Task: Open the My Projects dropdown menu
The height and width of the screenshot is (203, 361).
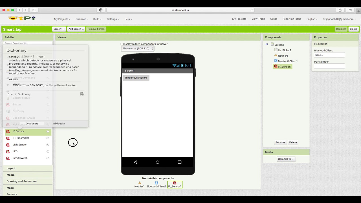Action: [x=62, y=19]
